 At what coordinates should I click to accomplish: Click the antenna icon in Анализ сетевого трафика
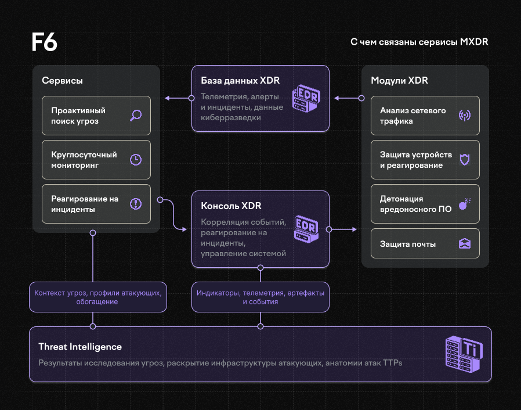tap(464, 116)
